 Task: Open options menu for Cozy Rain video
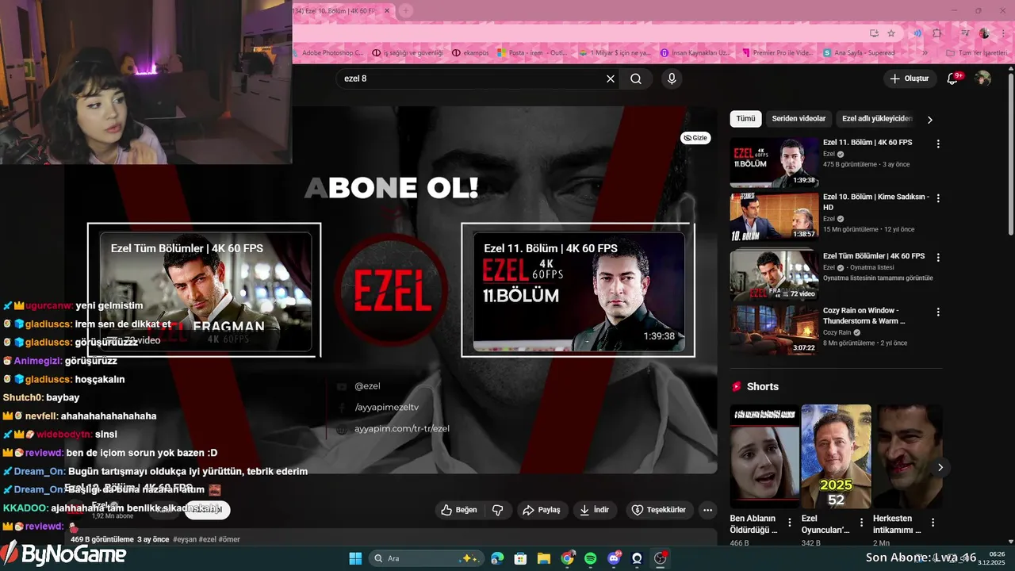point(938,312)
